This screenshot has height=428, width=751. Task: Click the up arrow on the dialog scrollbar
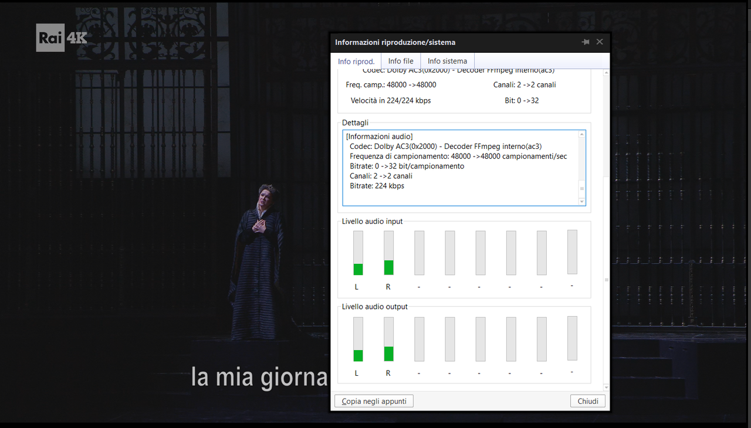tap(605, 72)
